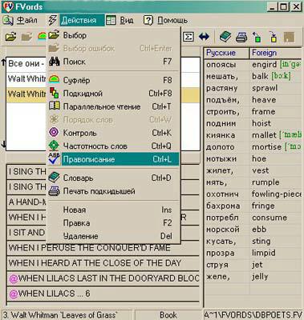Click the word 'hoist' in the table
This screenshot has height=320, width=304.
[x=261, y=123]
